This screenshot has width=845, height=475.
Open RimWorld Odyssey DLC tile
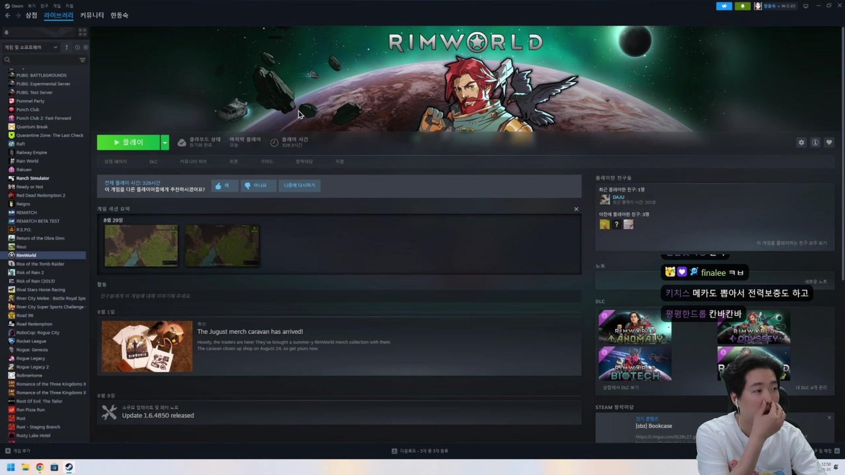tap(754, 327)
